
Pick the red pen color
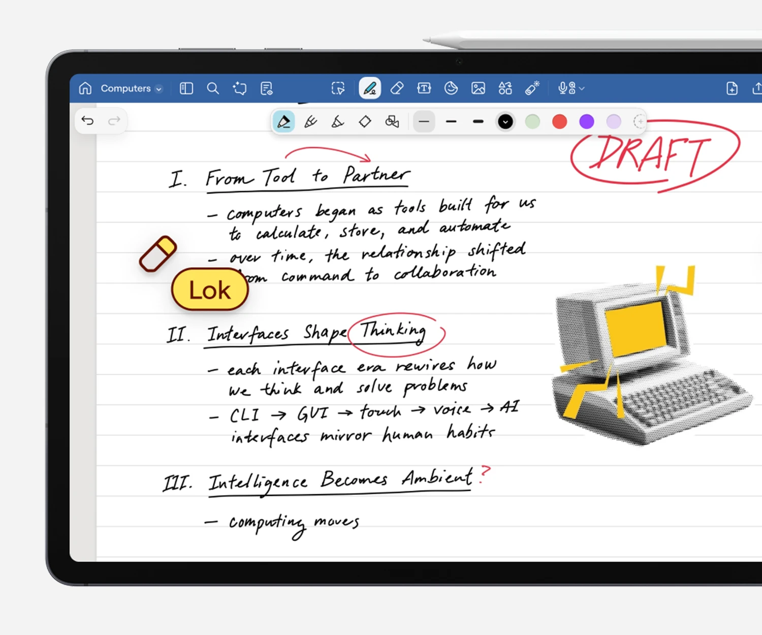point(559,122)
